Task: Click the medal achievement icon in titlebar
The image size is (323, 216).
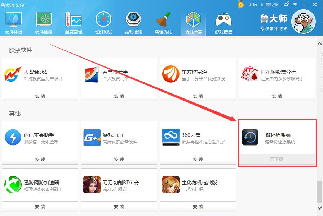Action: tap(240, 4)
